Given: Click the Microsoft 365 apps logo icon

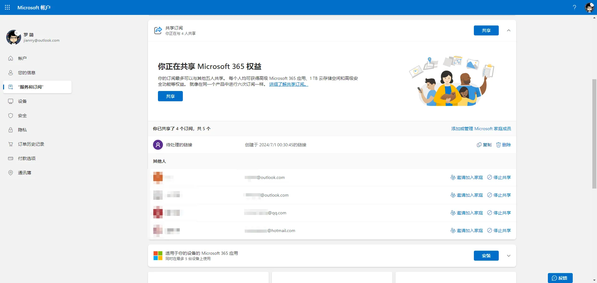Looking at the screenshot, I should [x=158, y=256].
